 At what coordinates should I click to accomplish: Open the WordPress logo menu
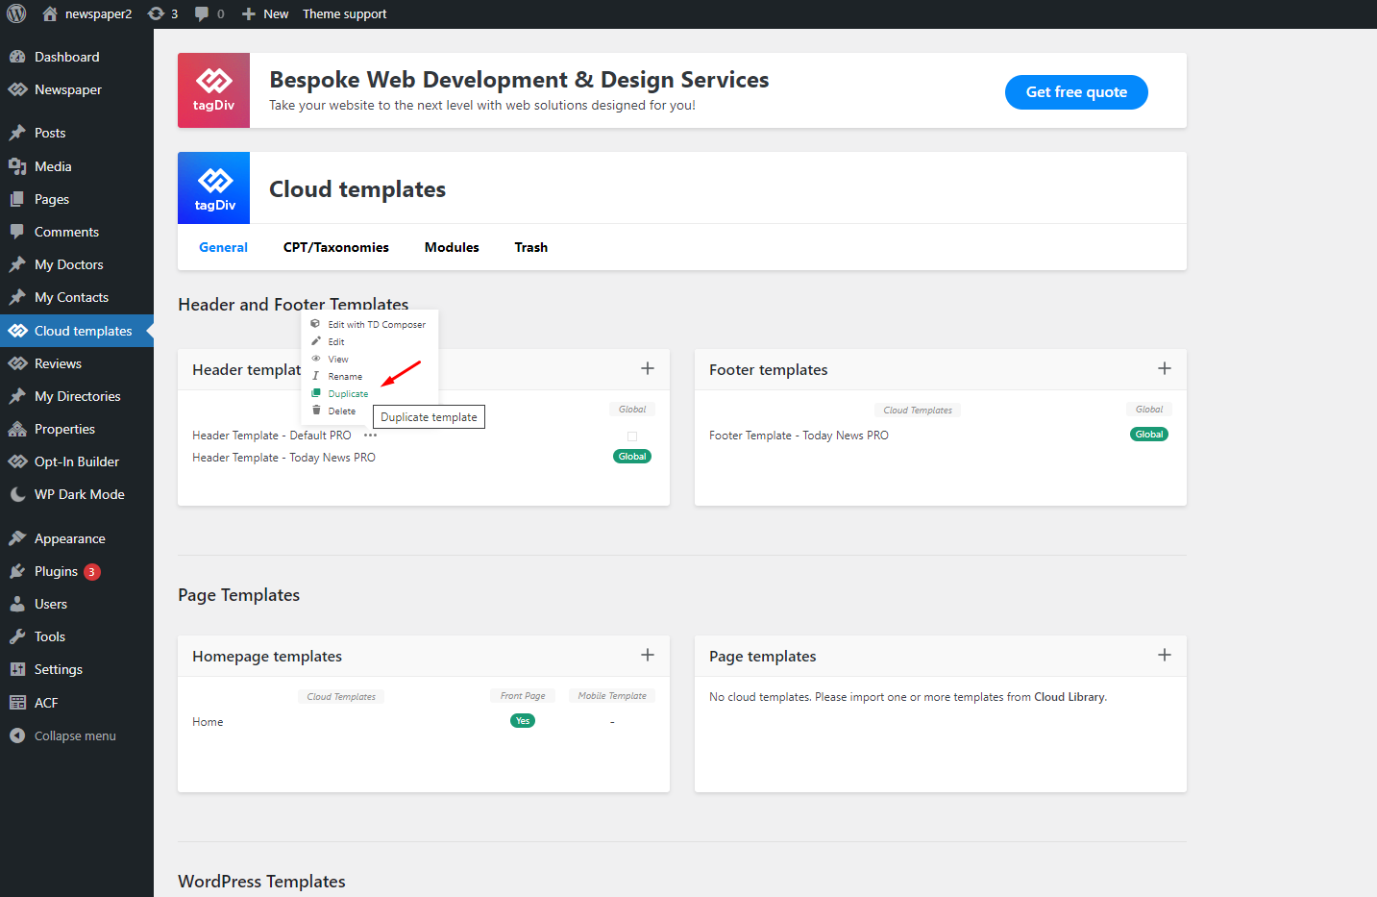(x=16, y=13)
